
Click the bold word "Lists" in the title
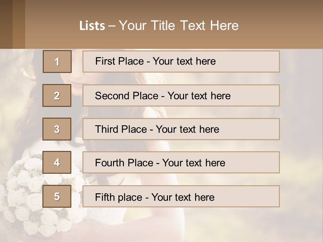(x=92, y=26)
